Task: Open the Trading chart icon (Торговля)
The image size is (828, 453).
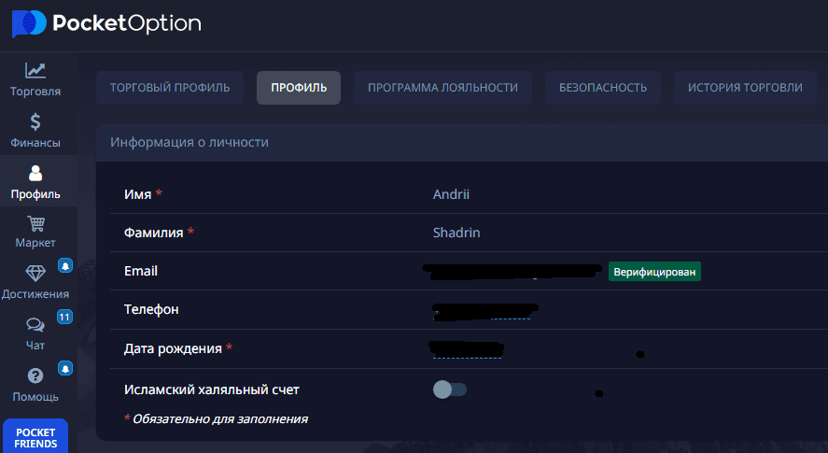Action: 35,70
